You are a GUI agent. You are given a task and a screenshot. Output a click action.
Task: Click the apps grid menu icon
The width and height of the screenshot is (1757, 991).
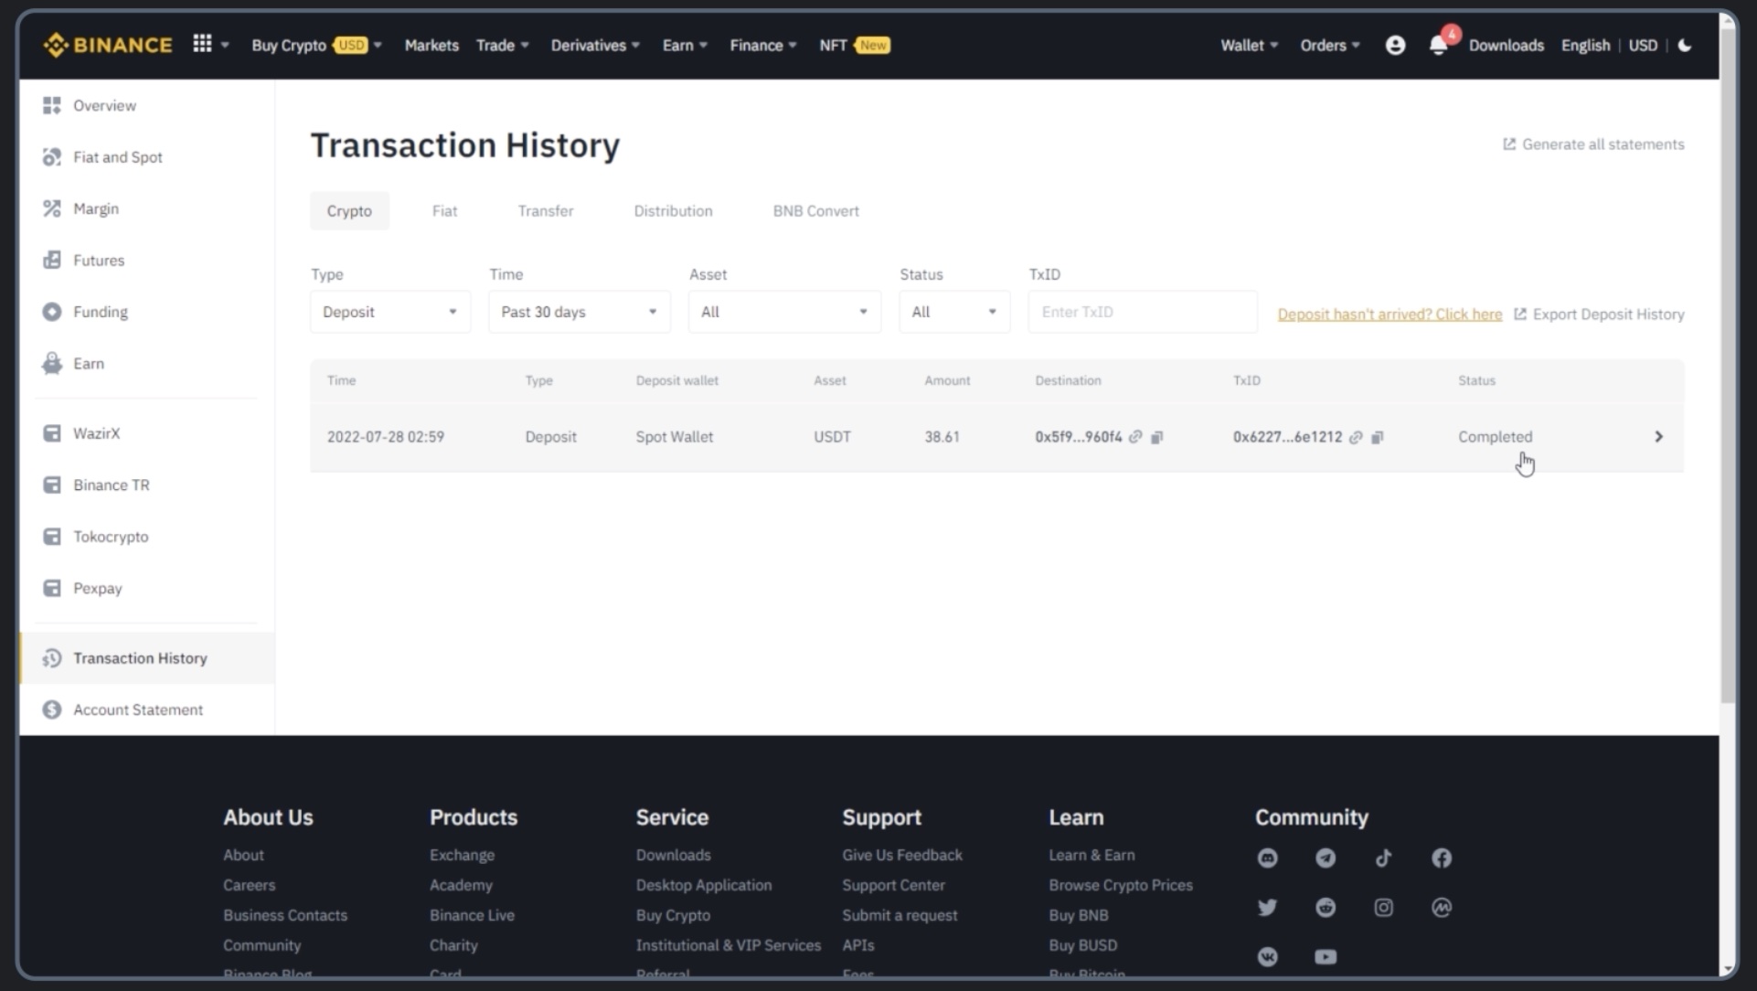pyautogui.click(x=203, y=44)
